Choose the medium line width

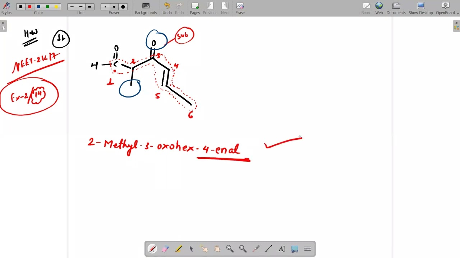tap(81, 7)
